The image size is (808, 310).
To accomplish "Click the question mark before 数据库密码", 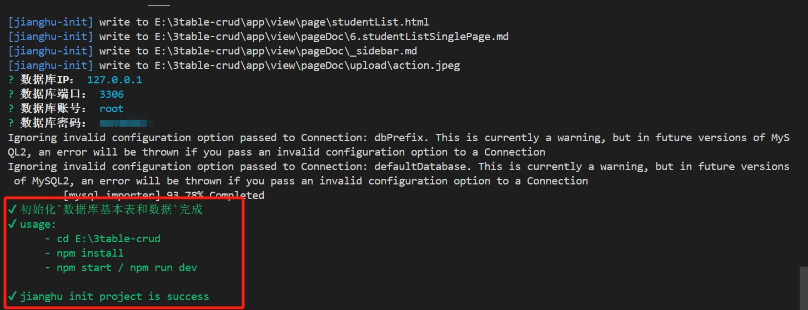I will 11,123.
